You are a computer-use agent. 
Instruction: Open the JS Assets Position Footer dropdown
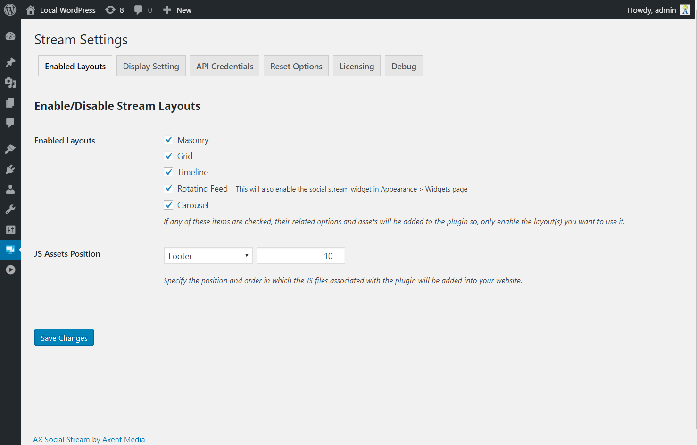click(208, 256)
